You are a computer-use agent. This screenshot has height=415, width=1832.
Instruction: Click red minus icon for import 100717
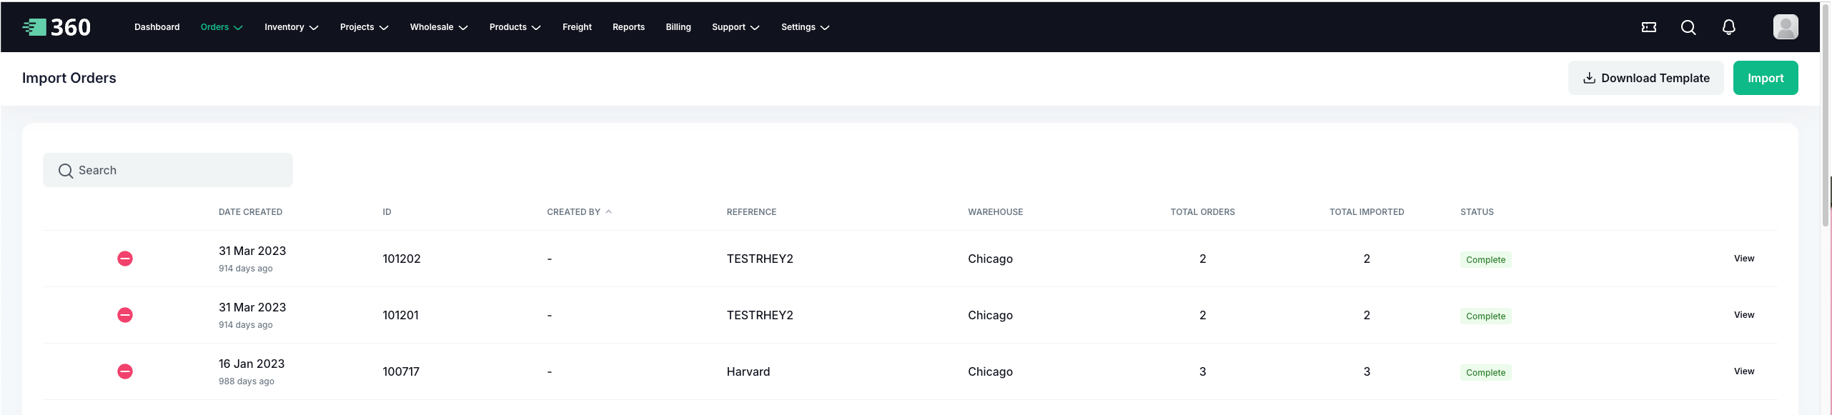(x=125, y=371)
